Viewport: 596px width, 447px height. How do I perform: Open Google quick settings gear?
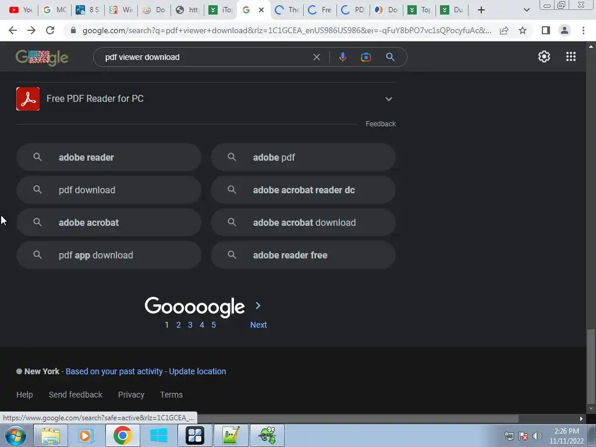[x=544, y=56]
